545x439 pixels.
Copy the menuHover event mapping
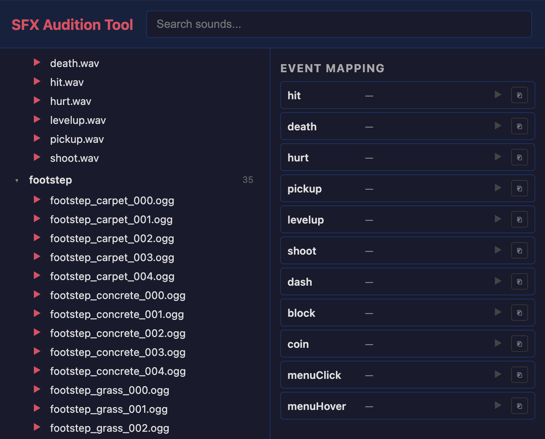point(519,406)
